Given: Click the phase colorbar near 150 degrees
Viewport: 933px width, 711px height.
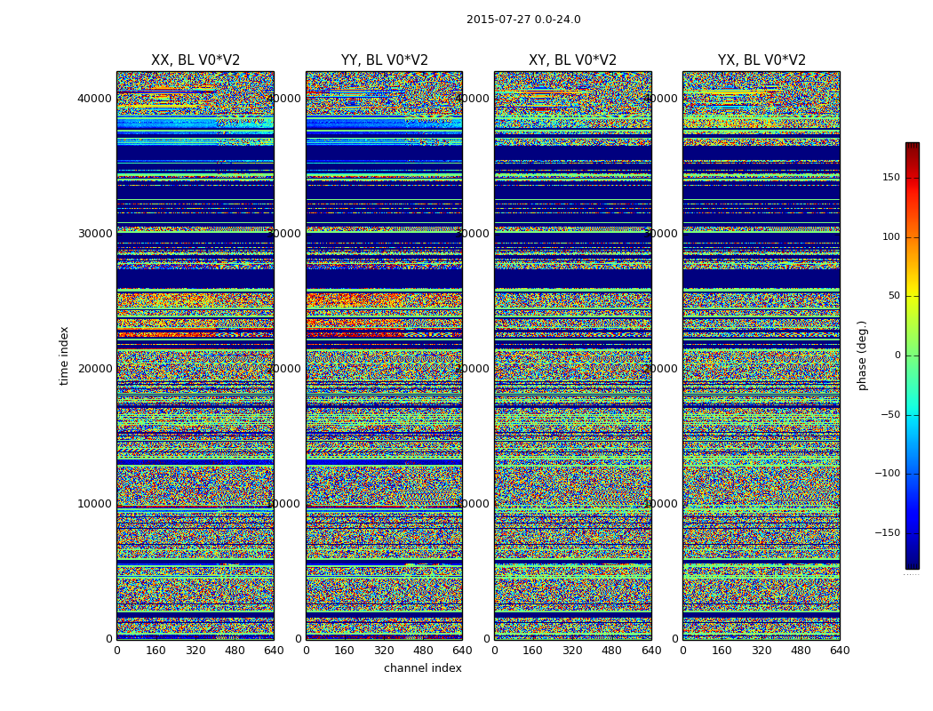Looking at the screenshot, I should coord(913,177).
